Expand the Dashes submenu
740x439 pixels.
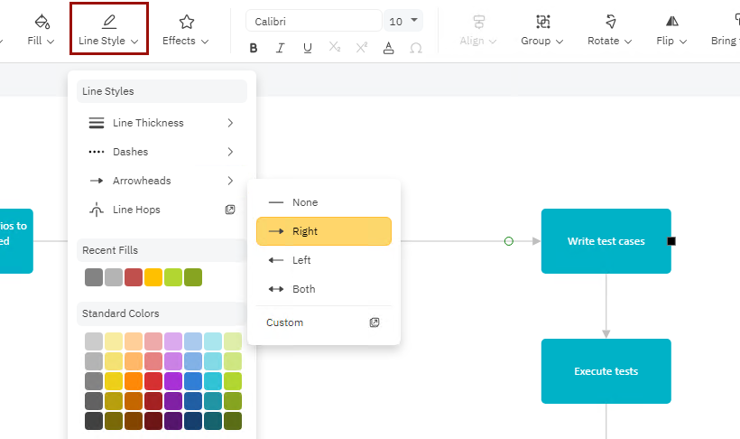pos(161,152)
